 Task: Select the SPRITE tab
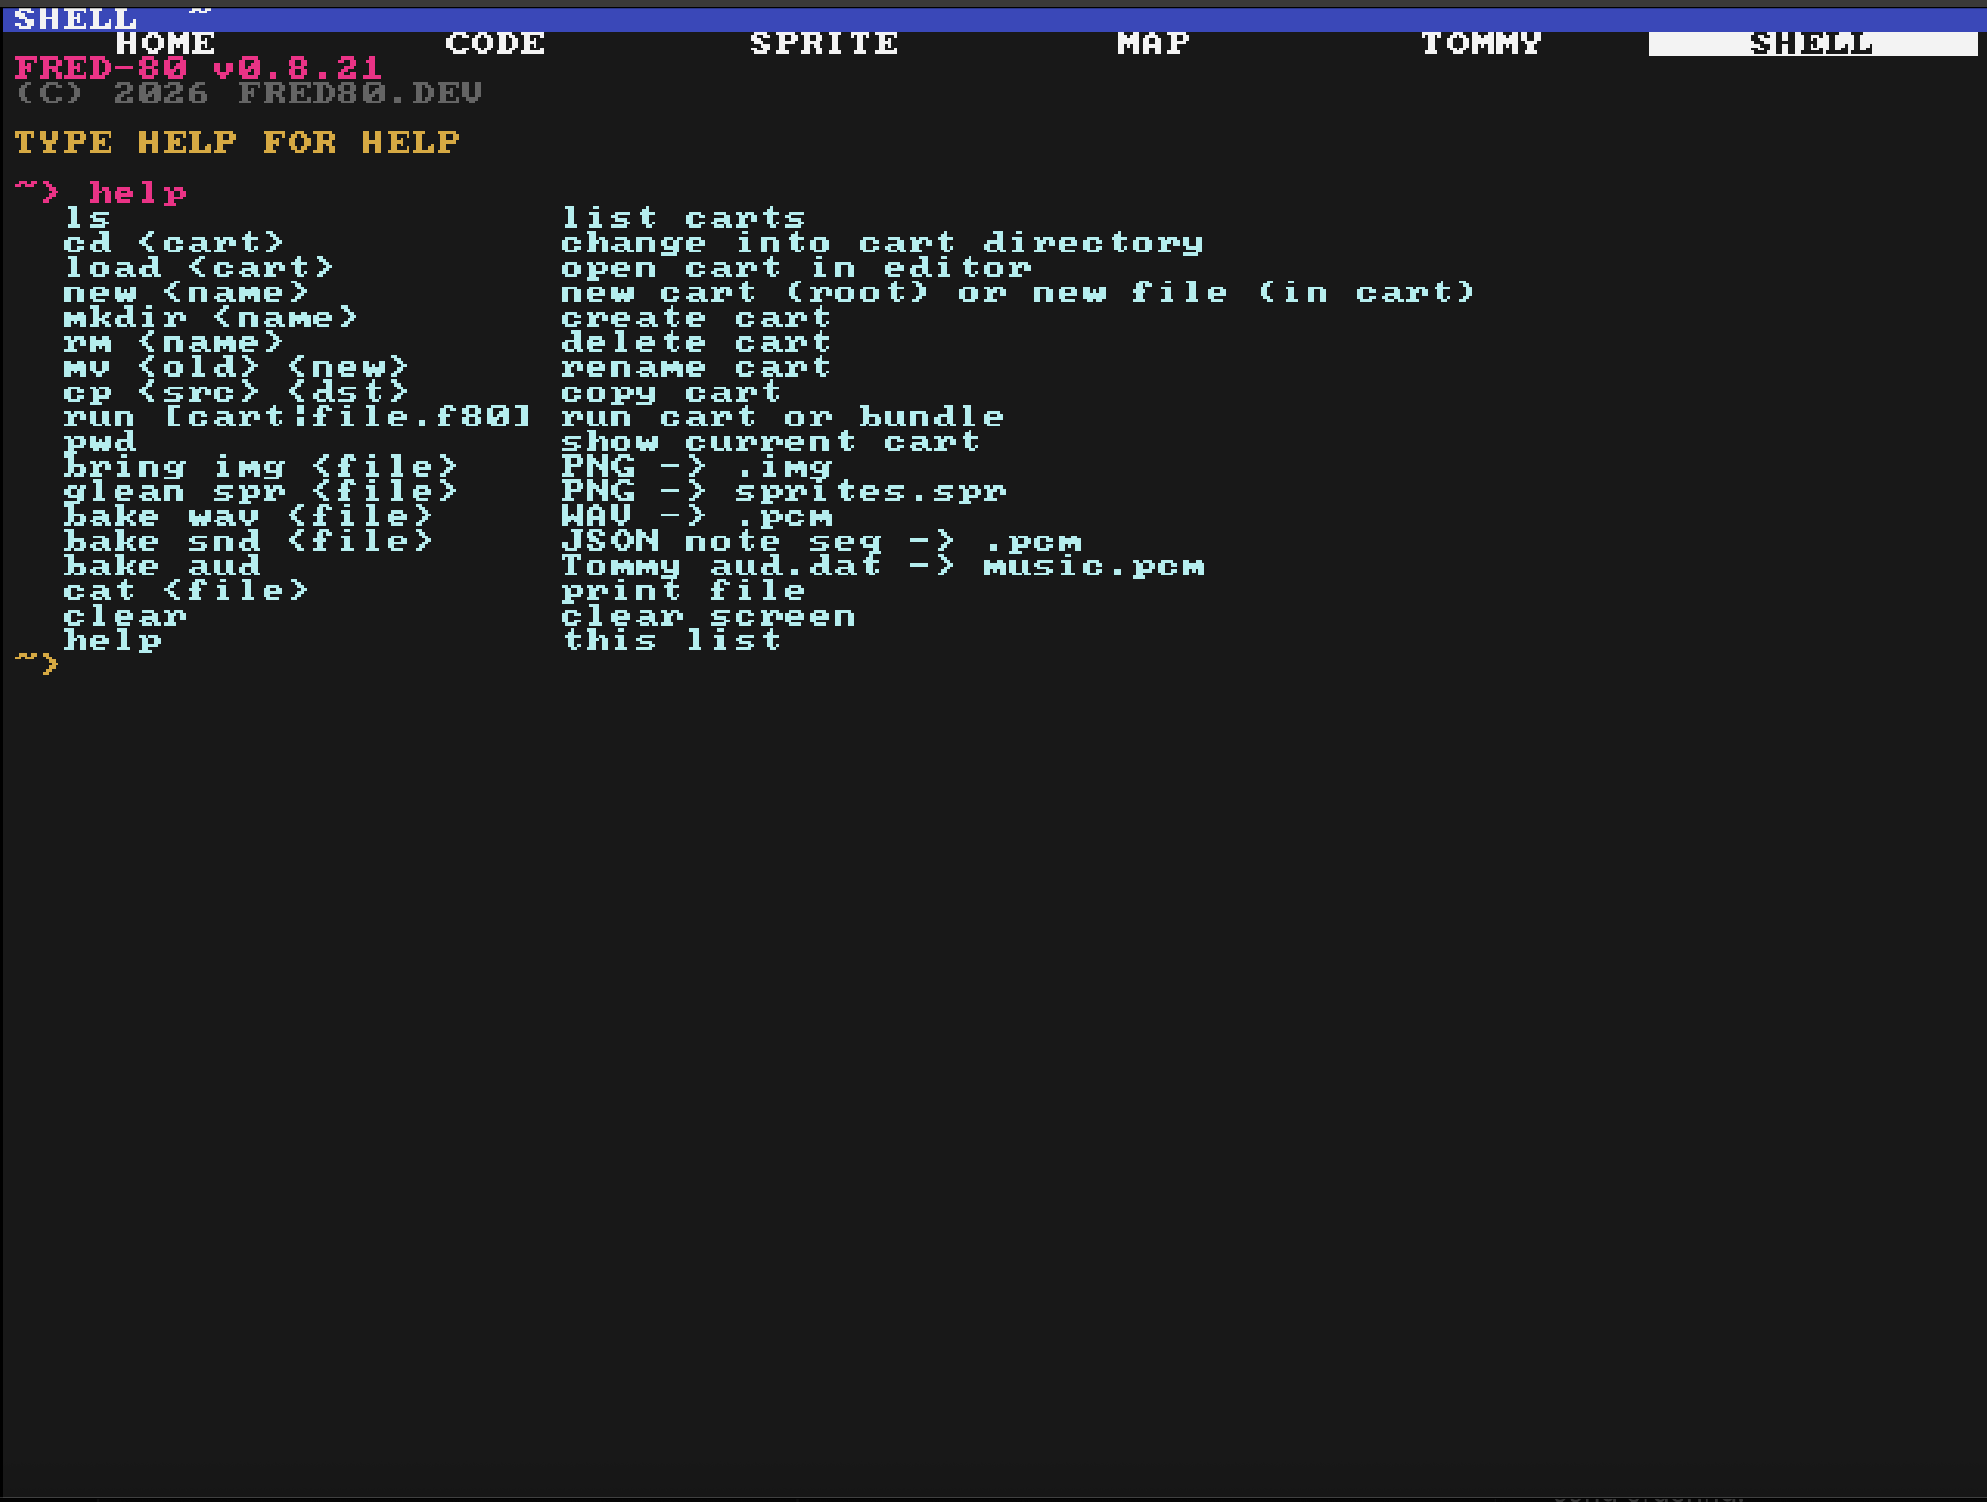(825, 43)
